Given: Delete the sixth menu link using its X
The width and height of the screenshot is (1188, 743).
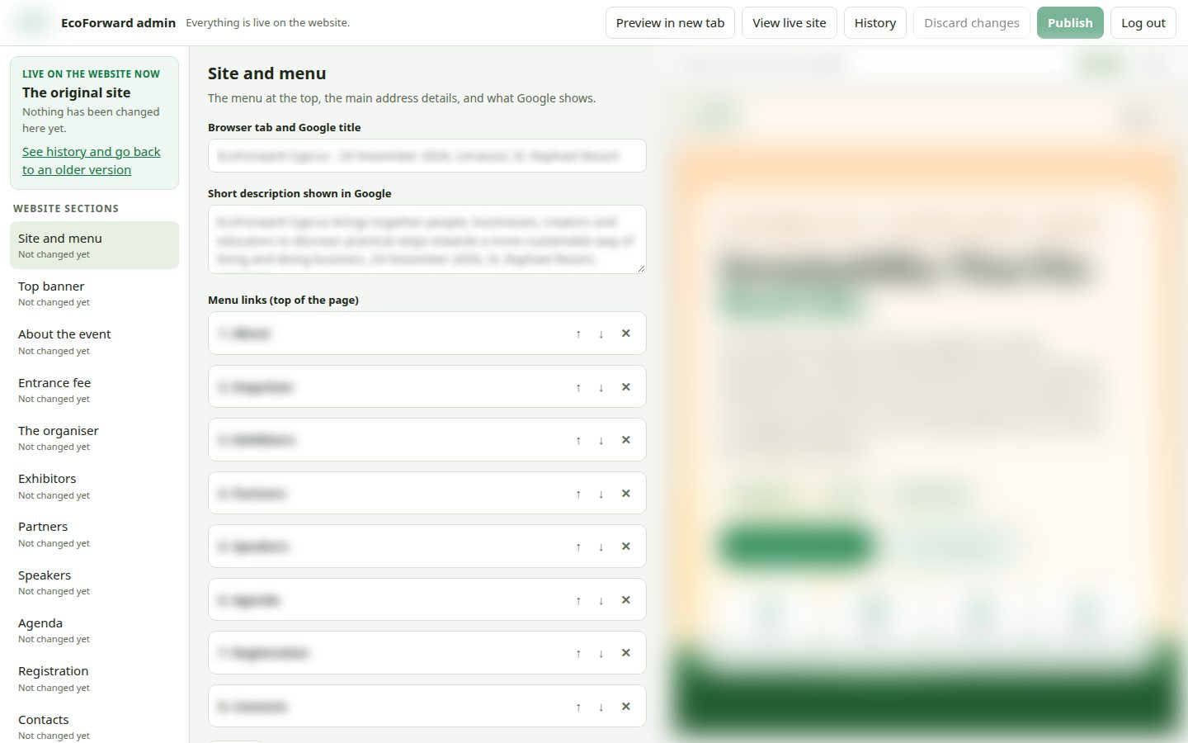Looking at the screenshot, I should pos(626,600).
